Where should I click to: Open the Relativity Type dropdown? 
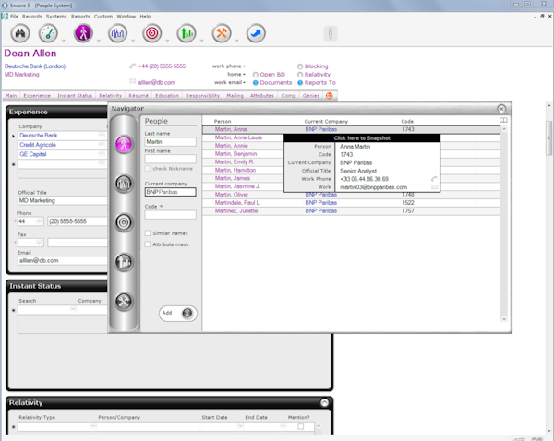tap(93, 426)
